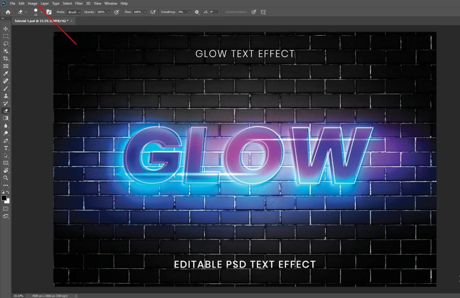The image size is (460, 298).
Task: Click the Photoshop Ps logo icon
Action: [4, 3]
